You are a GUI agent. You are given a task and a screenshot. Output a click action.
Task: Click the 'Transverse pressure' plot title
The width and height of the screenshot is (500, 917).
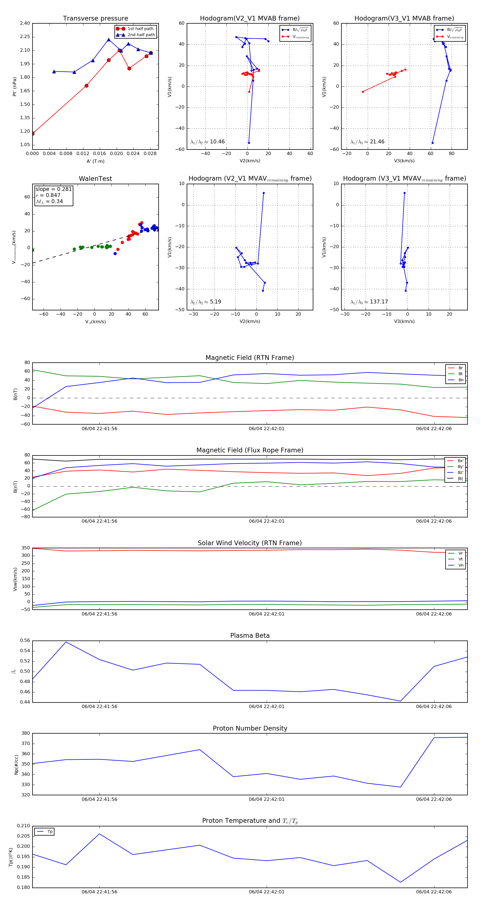[95, 18]
